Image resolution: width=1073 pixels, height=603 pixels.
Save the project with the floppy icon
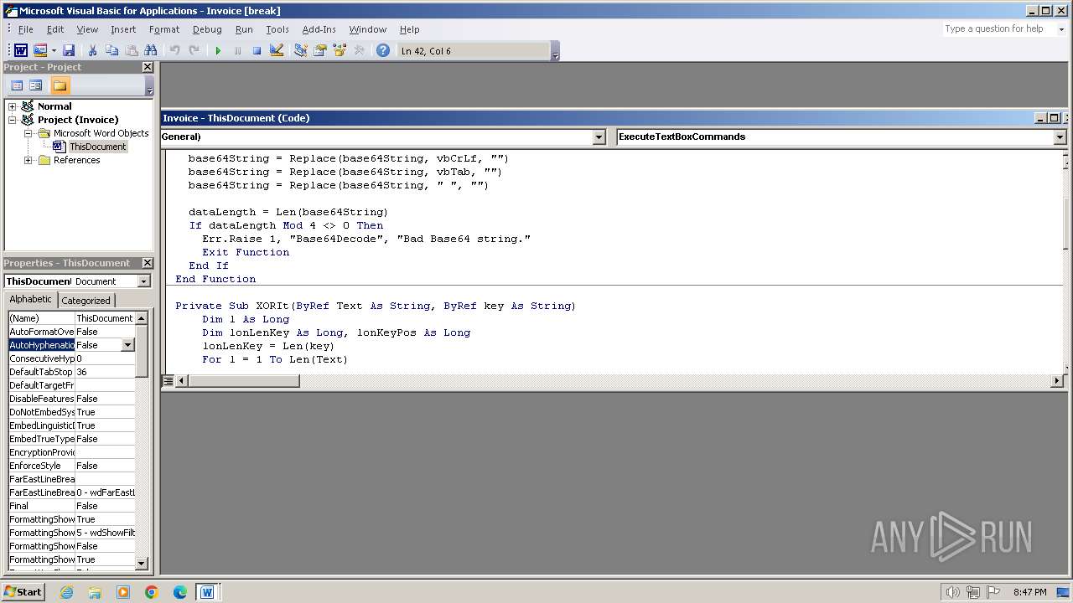click(x=69, y=51)
